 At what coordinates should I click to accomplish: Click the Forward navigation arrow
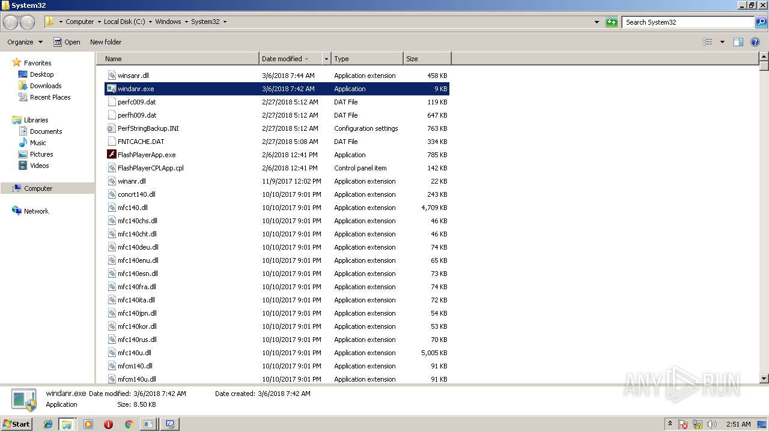pyautogui.click(x=27, y=22)
